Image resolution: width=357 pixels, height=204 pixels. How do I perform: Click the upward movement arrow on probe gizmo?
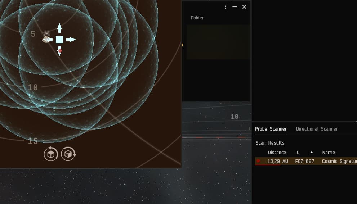click(59, 28)
